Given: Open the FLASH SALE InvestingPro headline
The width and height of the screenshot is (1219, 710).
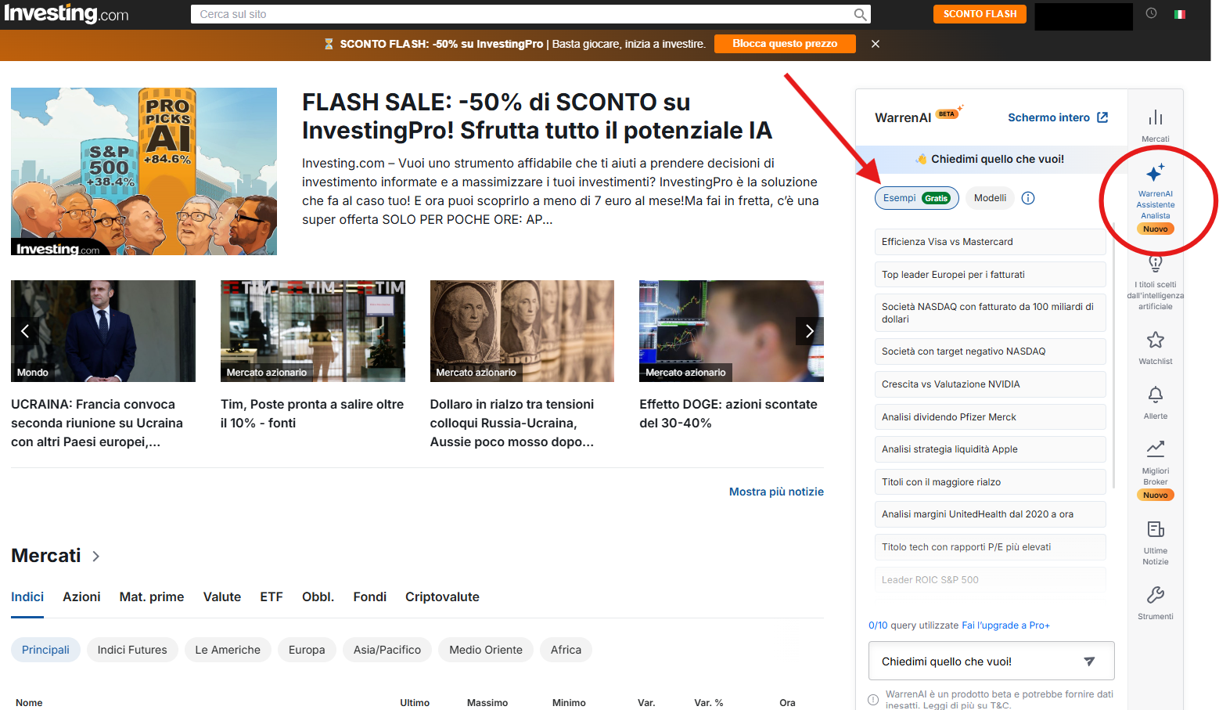Looking at the screenshot, I should pos(538,116).
